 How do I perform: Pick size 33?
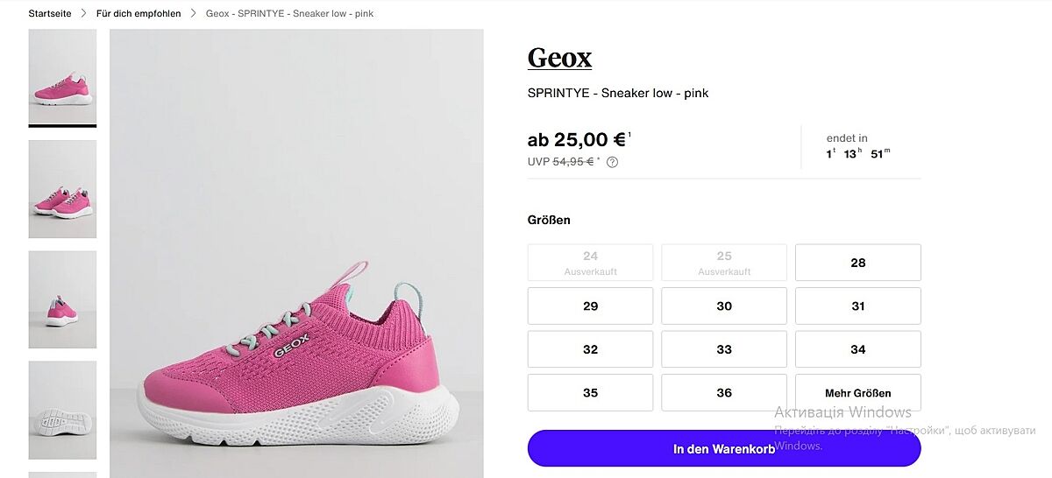[x=724, y=349]
